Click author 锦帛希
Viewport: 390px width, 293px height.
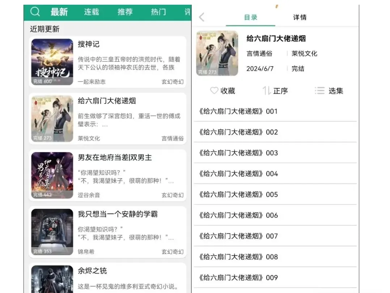[86, 252]
